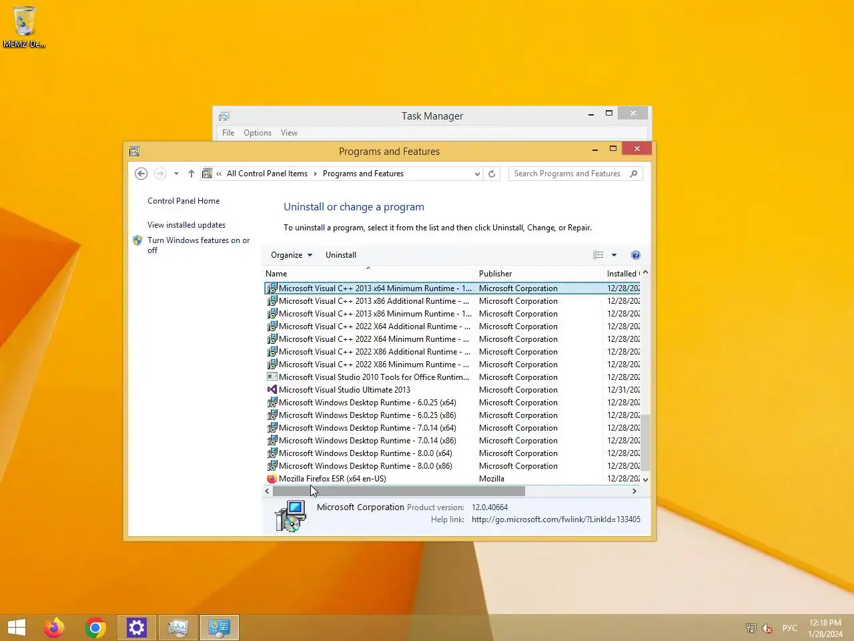Select Visual C++ 2022 X86 Additional Runtime
Image resolution: width=854 pixels, height=641 pixels.
pyautogui.click(x=452, y=352)
